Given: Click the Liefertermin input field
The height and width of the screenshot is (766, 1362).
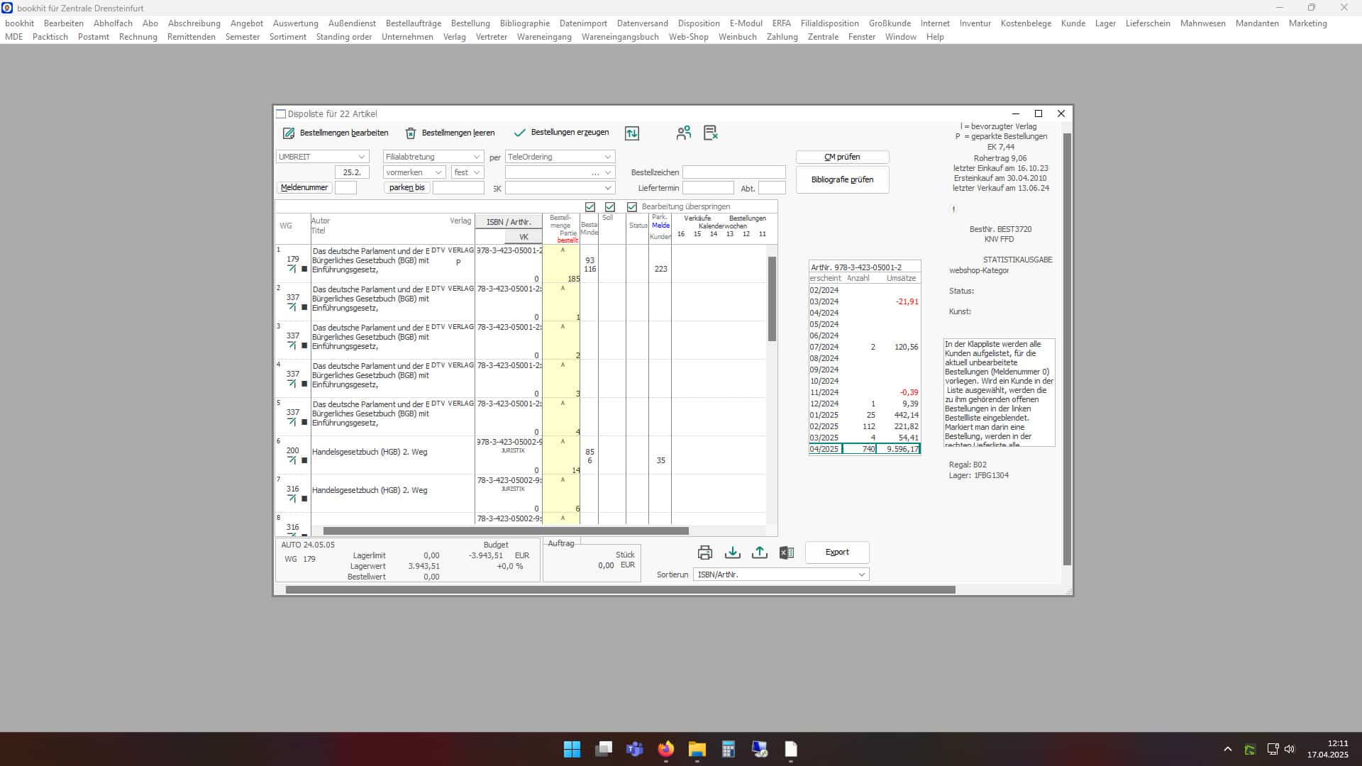Looking at the screenshot, I should click(x=708, y=188).
